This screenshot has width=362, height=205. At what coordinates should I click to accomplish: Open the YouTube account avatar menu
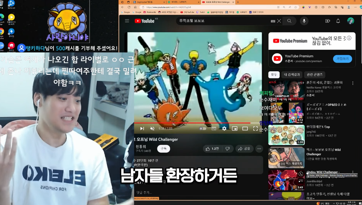click(x=350, y=21)
